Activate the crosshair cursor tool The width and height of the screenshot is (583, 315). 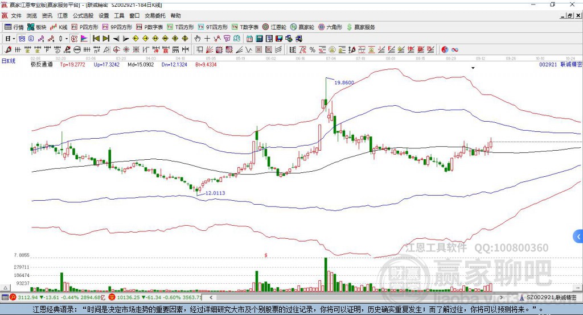tap(207, 39)
